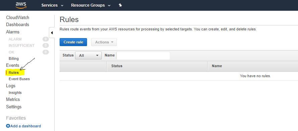This screenshot has width=298, height=131.
Task: Click the ALARM count badge
Action: point(46,39)
